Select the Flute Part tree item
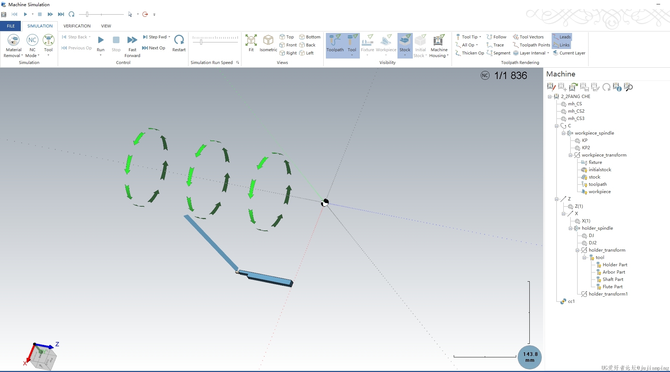670x372 pixels. coord(613,287)
